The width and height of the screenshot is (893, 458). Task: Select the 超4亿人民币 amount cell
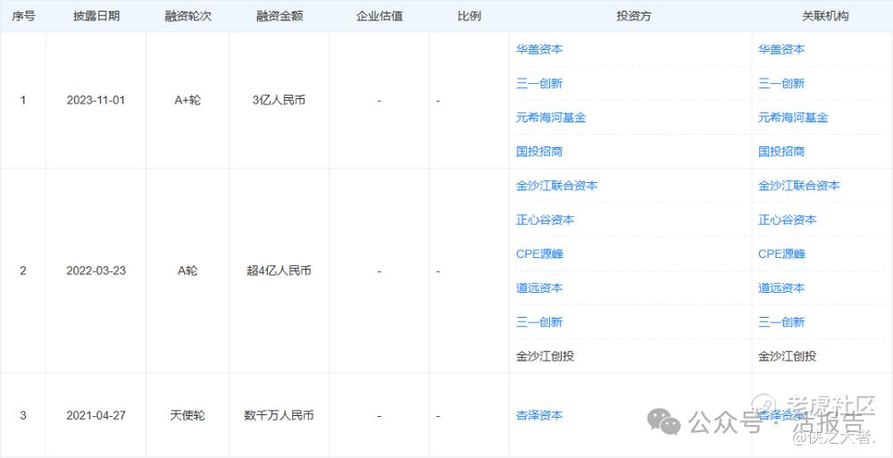coord(279,271)
